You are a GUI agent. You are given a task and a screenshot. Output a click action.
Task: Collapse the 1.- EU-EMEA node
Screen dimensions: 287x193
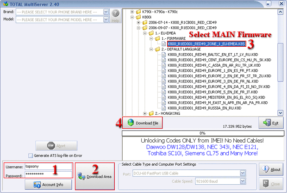coord(145,33)
